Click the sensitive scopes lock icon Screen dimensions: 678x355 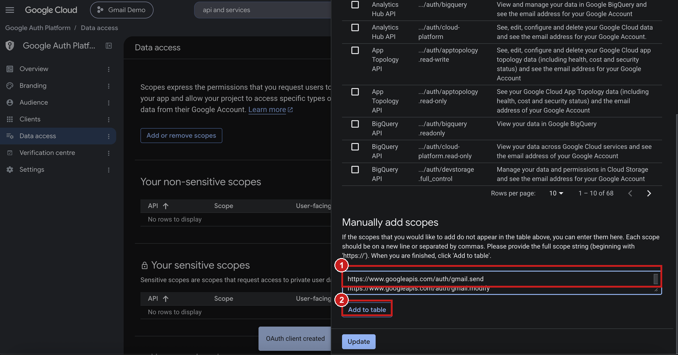click(145, 265)
